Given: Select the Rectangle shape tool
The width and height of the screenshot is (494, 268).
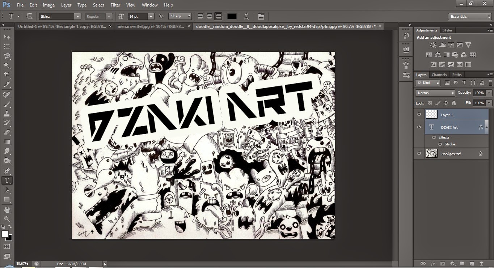Looking at the screenshot, I should pos(7,199).
